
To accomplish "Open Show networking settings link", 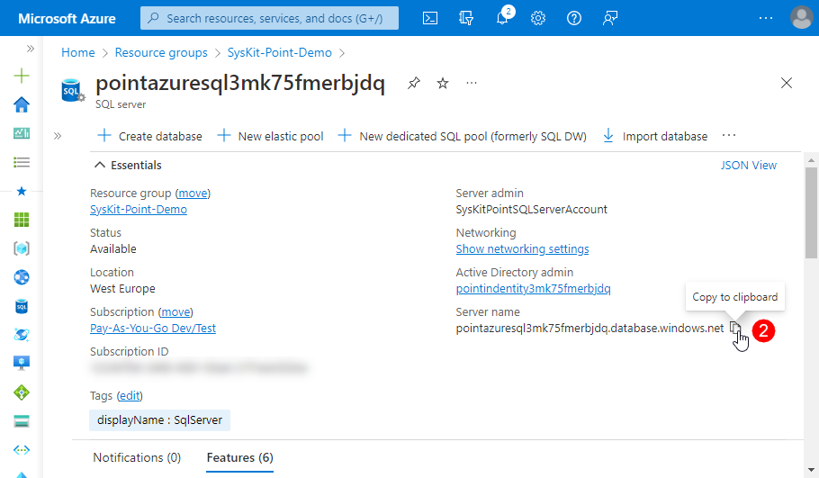I will [x=522, y=248].
